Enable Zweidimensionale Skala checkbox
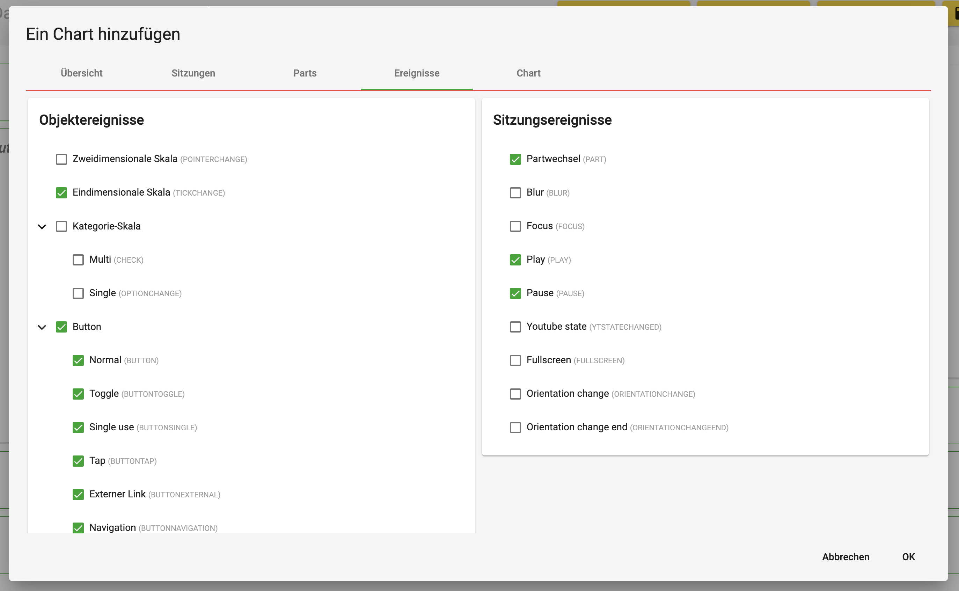 coord(61,159)
